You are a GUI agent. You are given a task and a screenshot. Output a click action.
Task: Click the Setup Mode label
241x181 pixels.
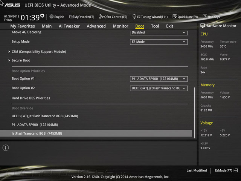coord(21,41)
